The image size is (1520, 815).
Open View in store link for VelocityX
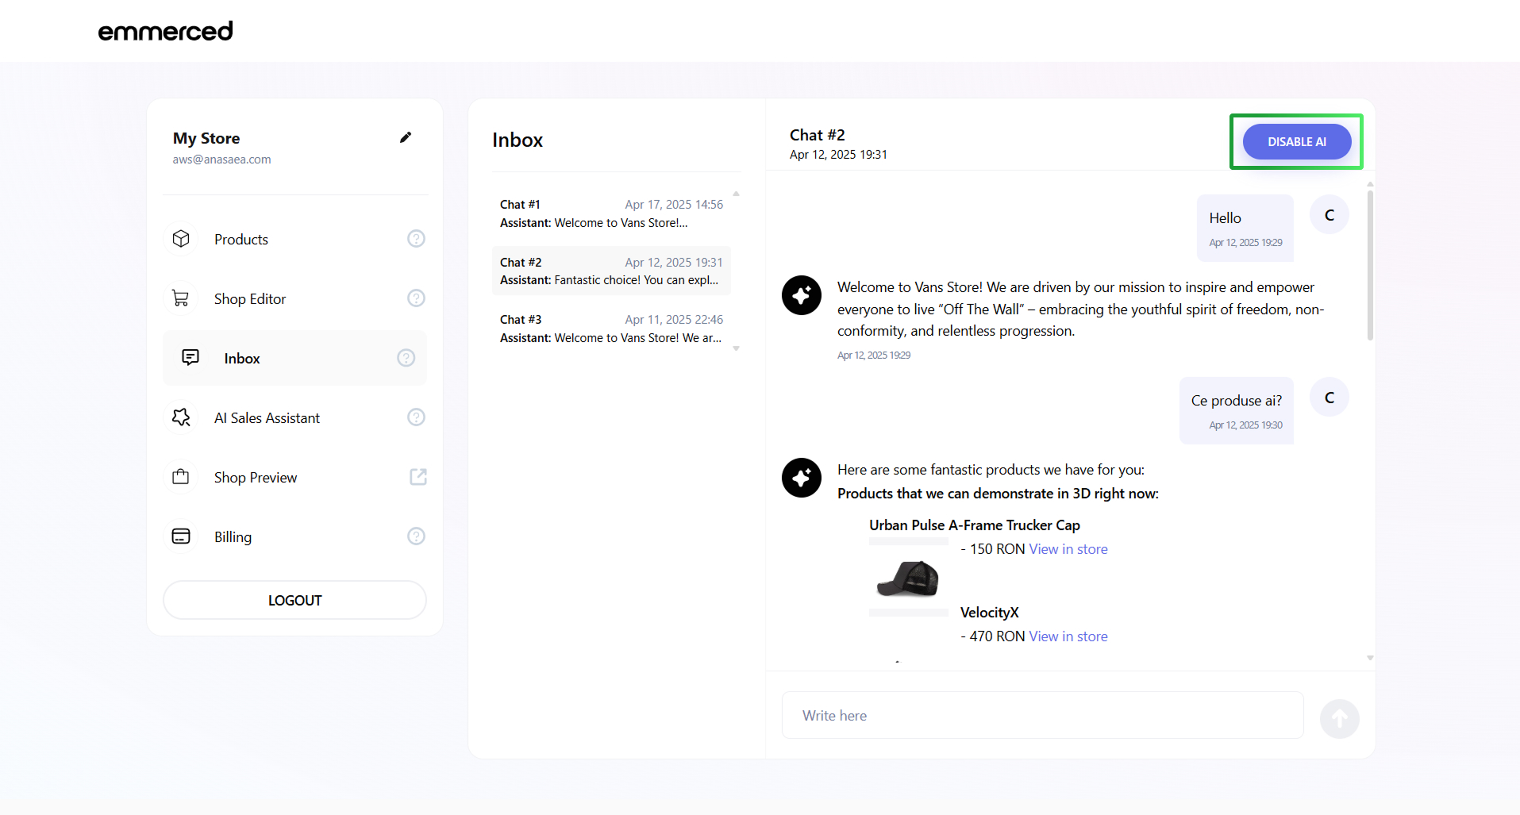[1068, 636]
